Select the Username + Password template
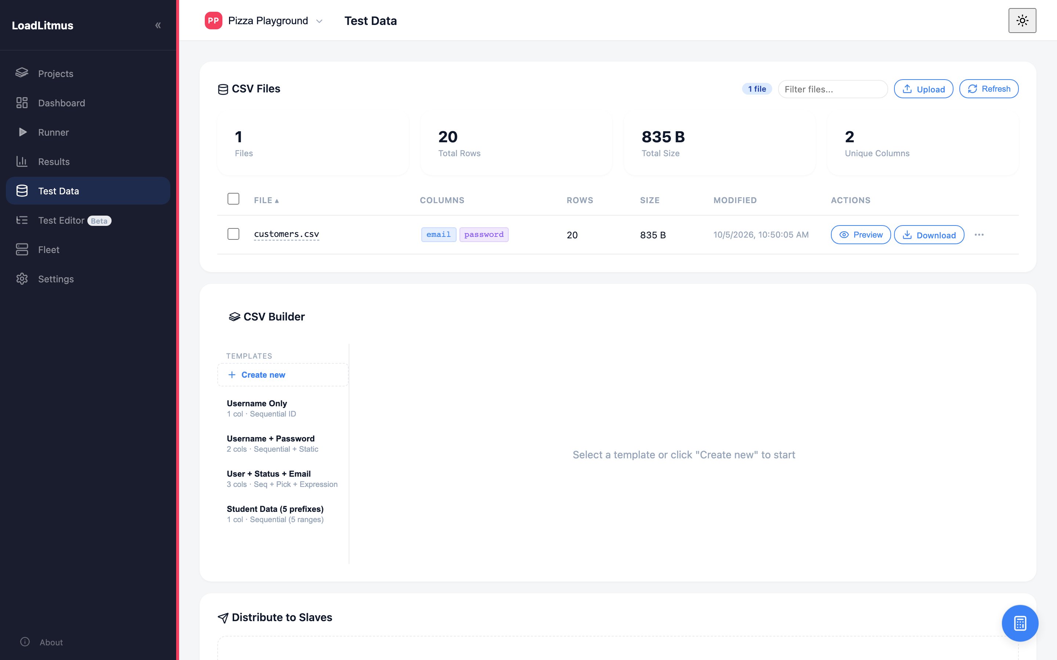Viewport: 1057px width, 660px height. click(x=283, y=444)
